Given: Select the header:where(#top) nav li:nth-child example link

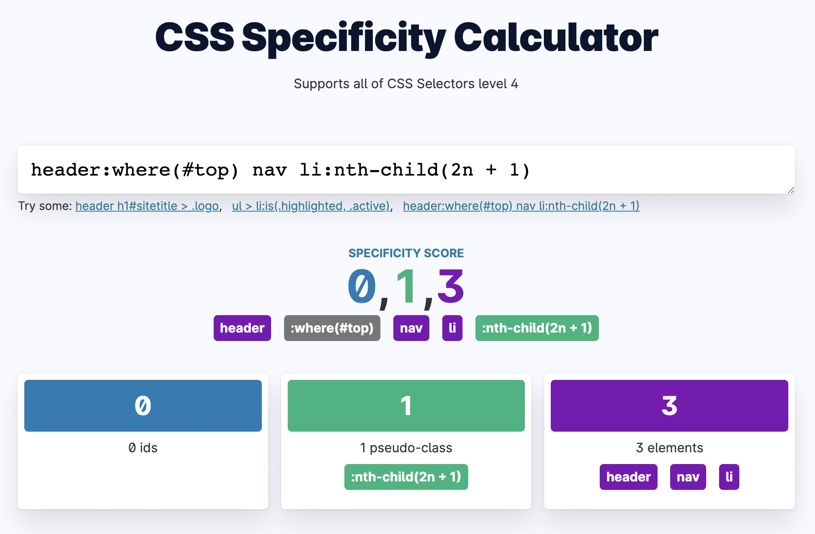Looking at the screenshot, I should pos(521,206).
